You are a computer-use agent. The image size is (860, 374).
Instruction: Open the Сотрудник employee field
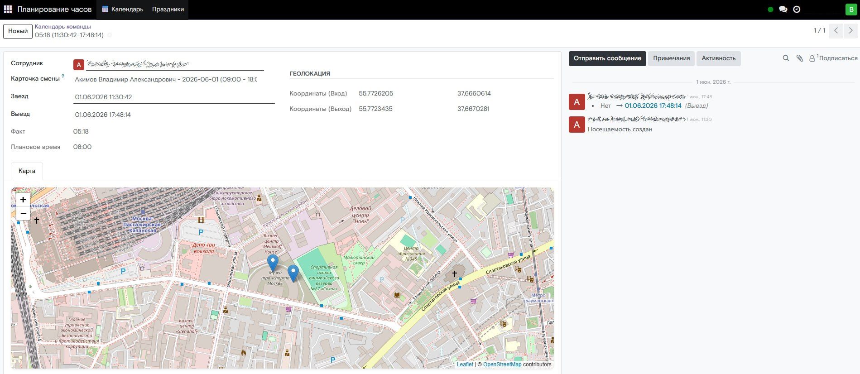(x=175, y=65)
